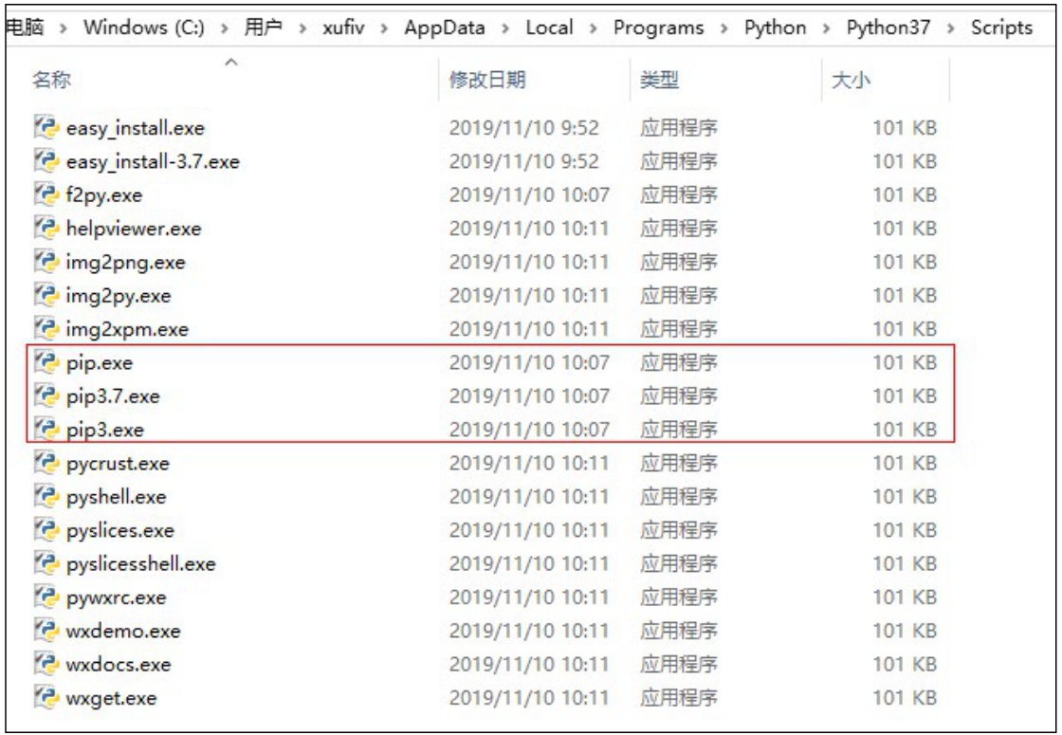Select the file name pip3.exe

pyautogui.click(x=105, y=431)
